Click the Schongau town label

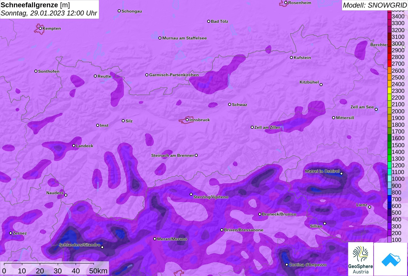pyautogui.click(x=132, y=11)
